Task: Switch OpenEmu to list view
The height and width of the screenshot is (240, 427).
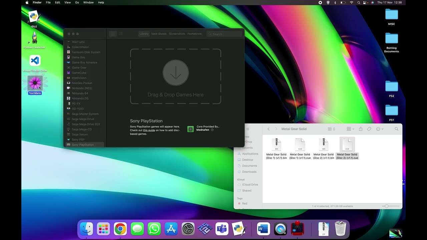Action: tap(121, 34)
